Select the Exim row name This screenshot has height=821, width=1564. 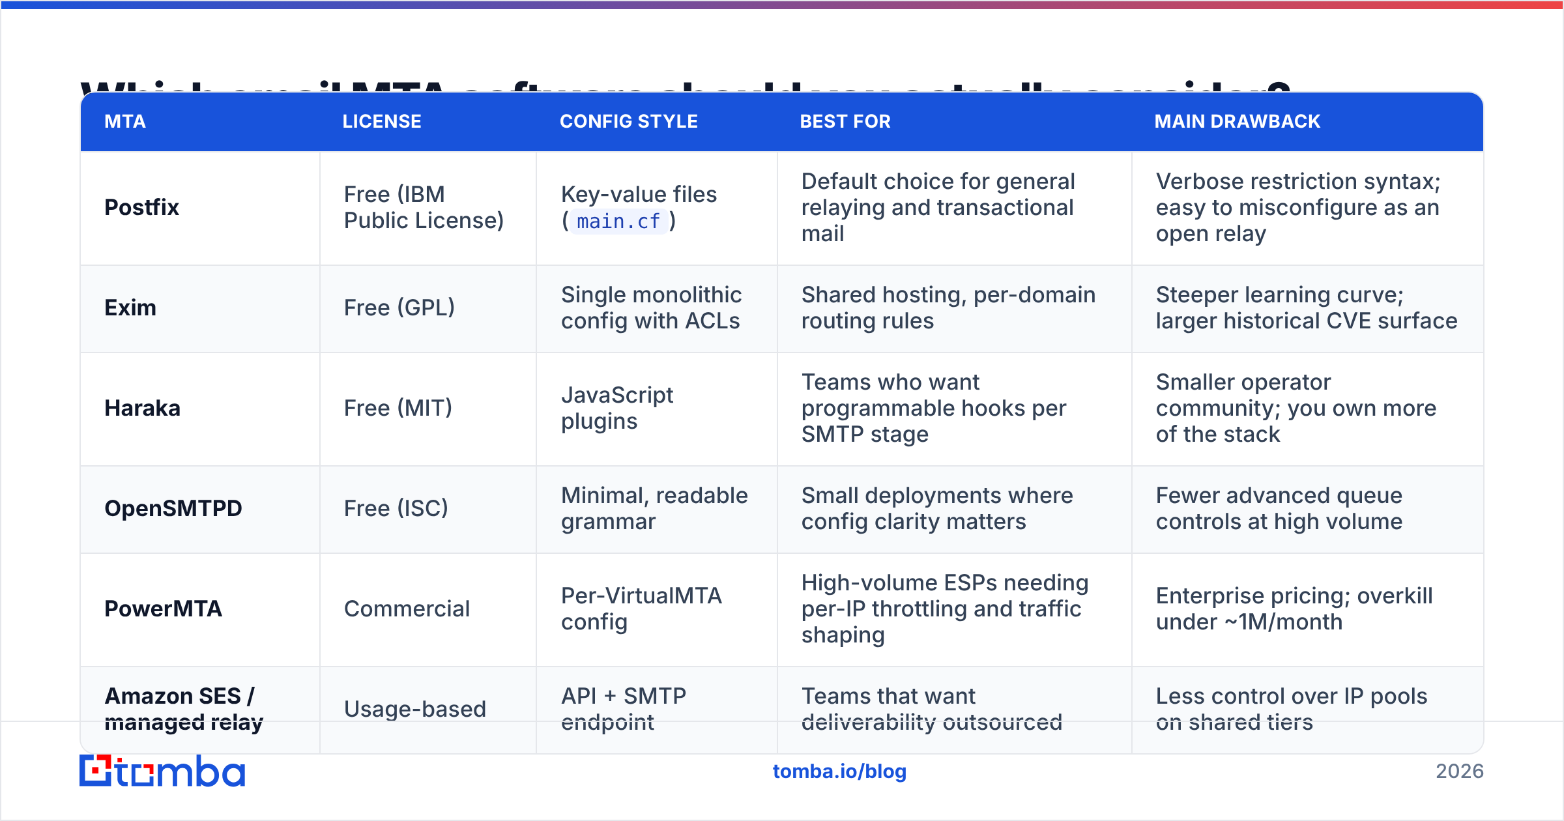coord(130,308)
